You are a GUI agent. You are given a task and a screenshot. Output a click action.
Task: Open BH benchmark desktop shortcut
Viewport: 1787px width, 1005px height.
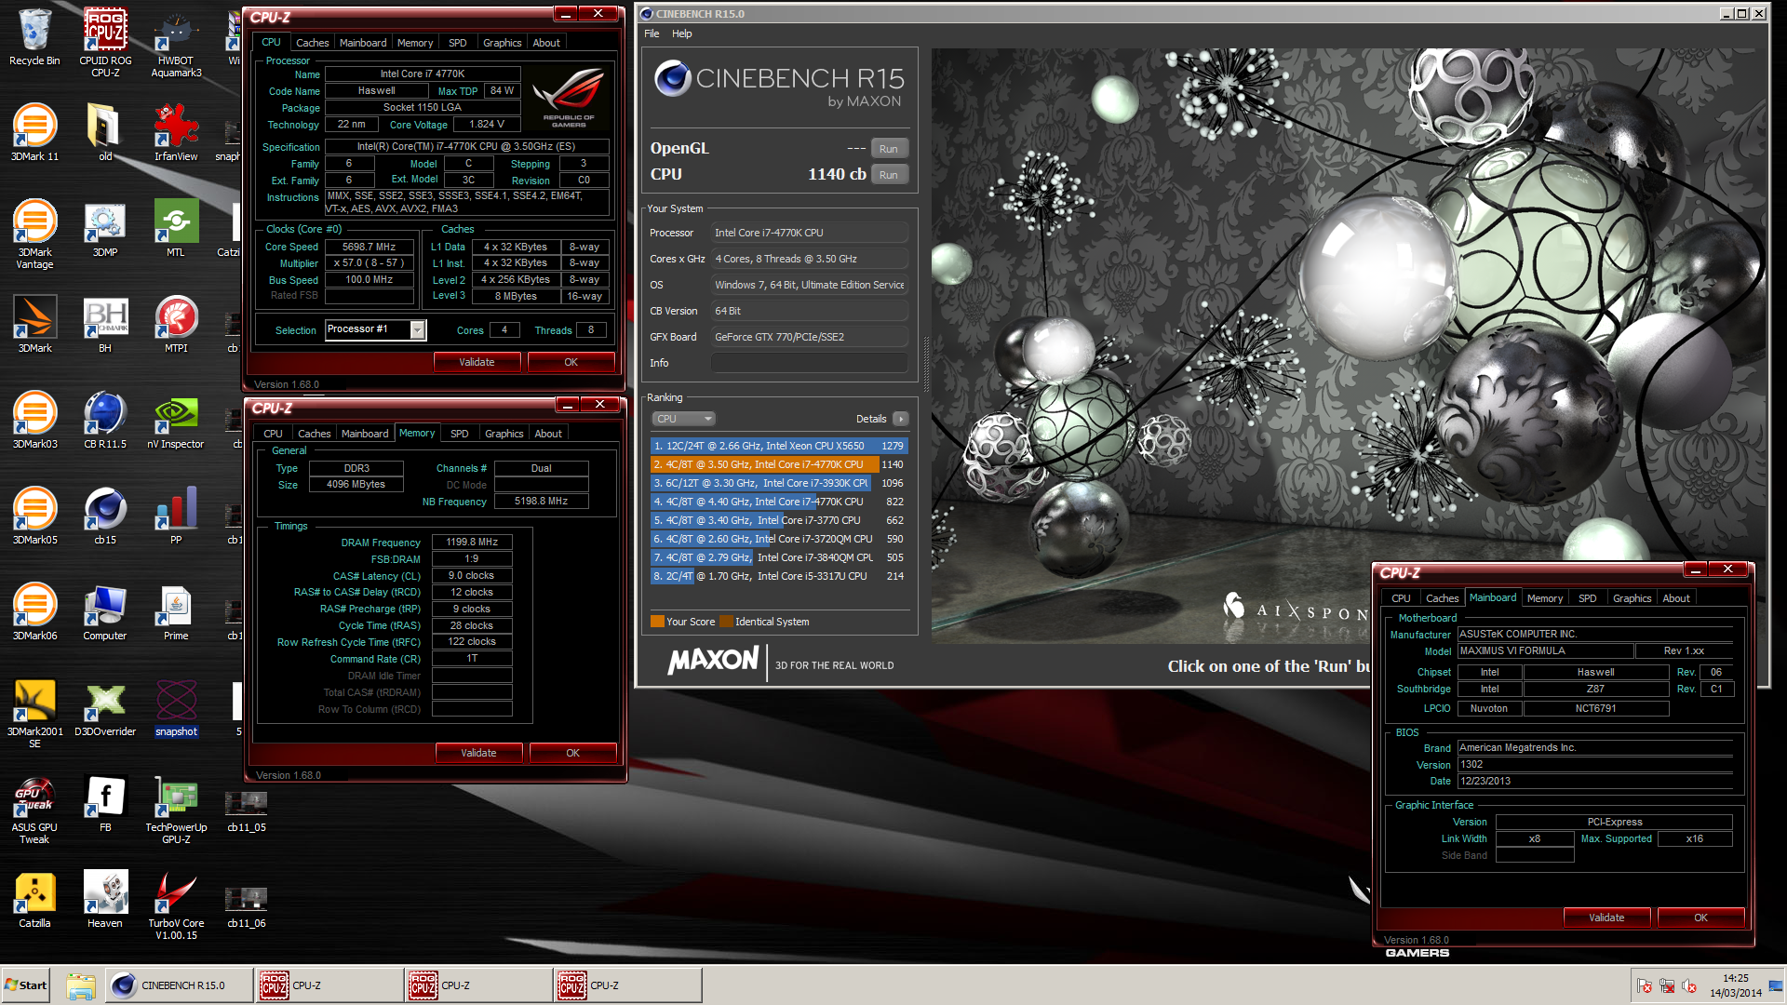(105, 325)
